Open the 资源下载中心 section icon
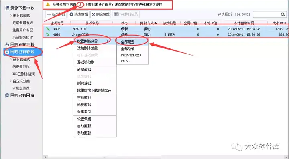The image size is (289, 159). tap(7, 8)
